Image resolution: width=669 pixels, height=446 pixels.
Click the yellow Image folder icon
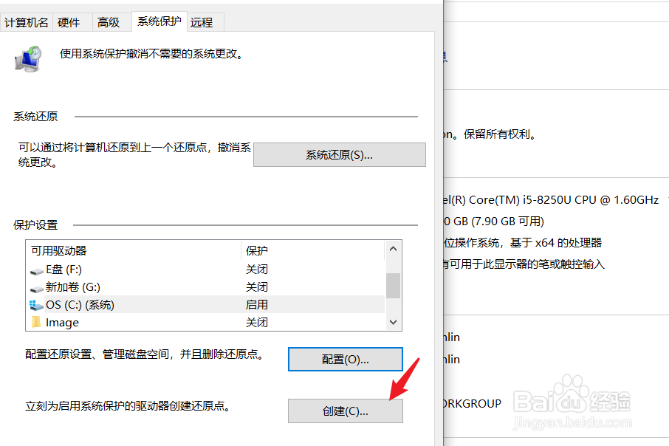pyautogui.click(x=37, y=322)
